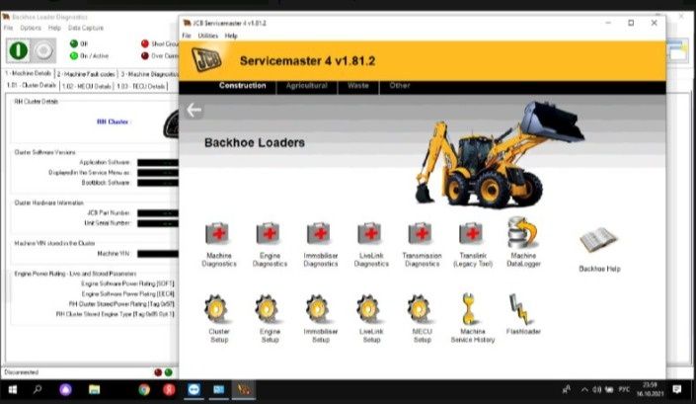696x404 pixels.
Task: Open Help menu in Servicemaster
Action: 231,36
